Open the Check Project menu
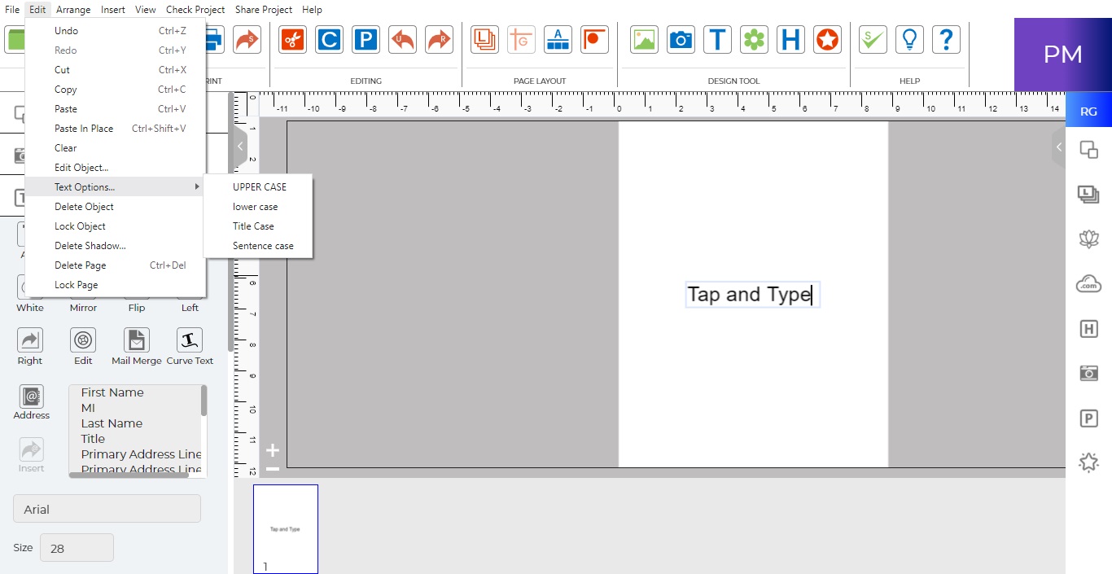The image size is (1112, 574). 195,10
